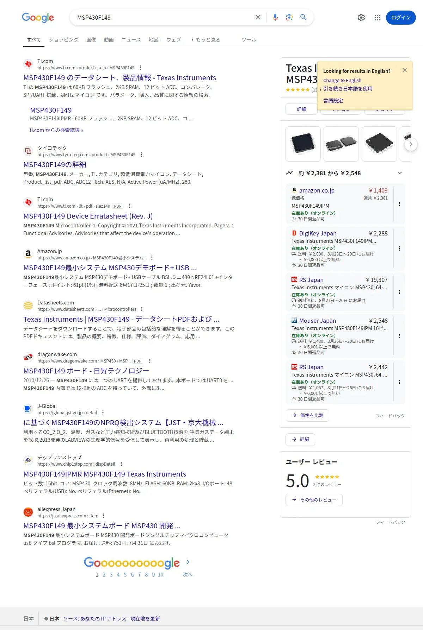Open ti.com からの検索結果 link
This screenshot has width=423, height=630.
click(56, 130)
